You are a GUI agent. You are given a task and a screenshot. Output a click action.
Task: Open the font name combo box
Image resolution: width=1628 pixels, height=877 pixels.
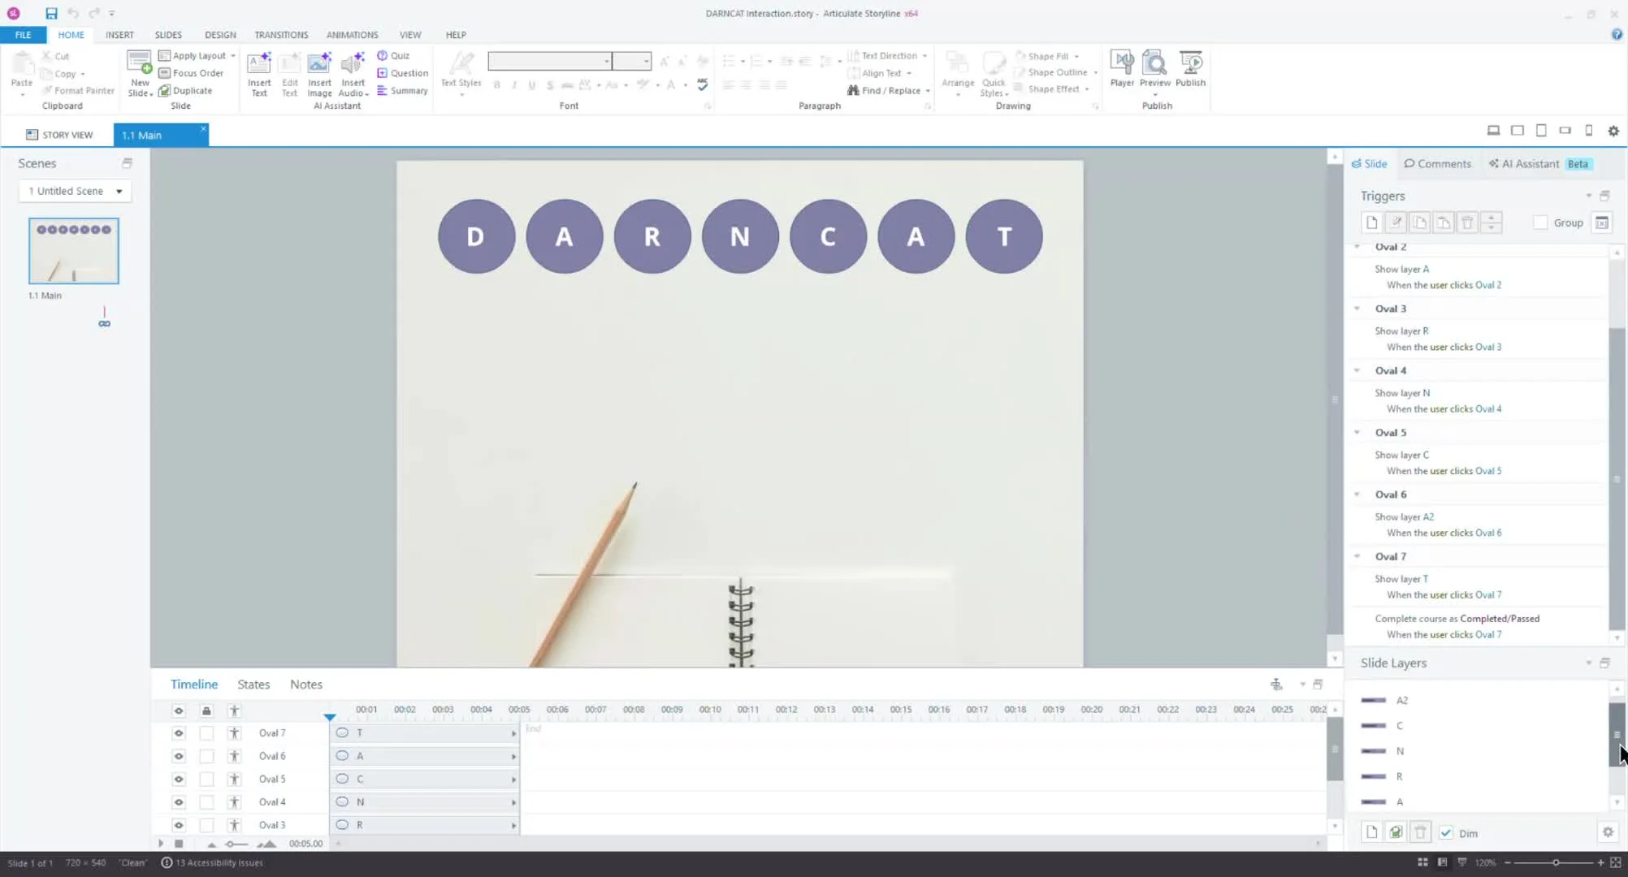pos(549,61)
